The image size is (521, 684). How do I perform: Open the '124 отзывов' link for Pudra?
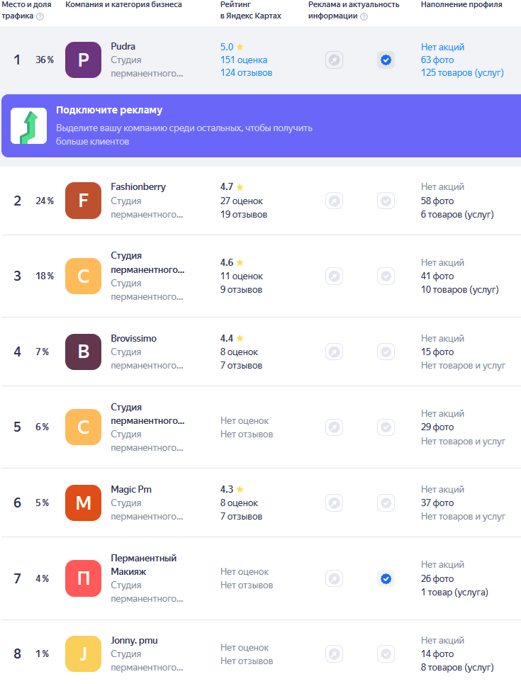[x=246, y=73]
